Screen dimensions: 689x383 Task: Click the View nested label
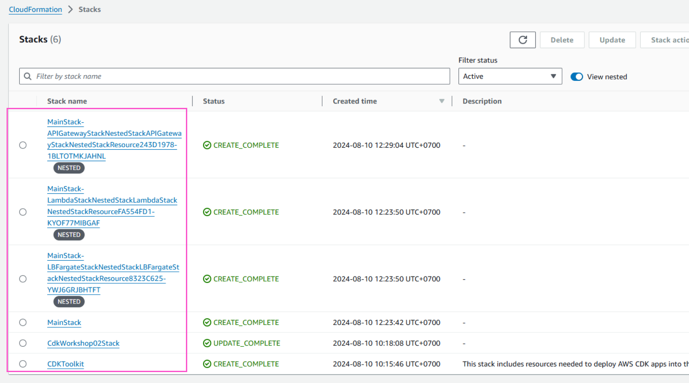[x=607, y=77]
